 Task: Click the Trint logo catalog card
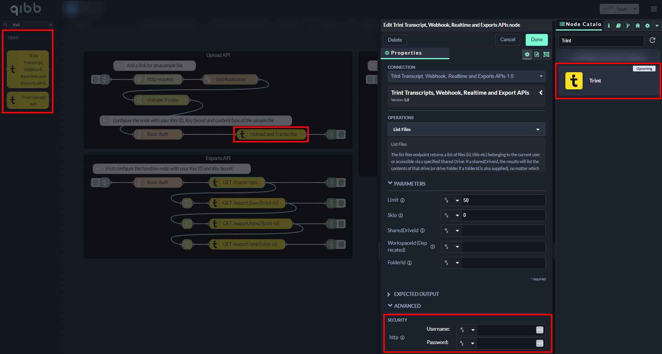point(574,81)
